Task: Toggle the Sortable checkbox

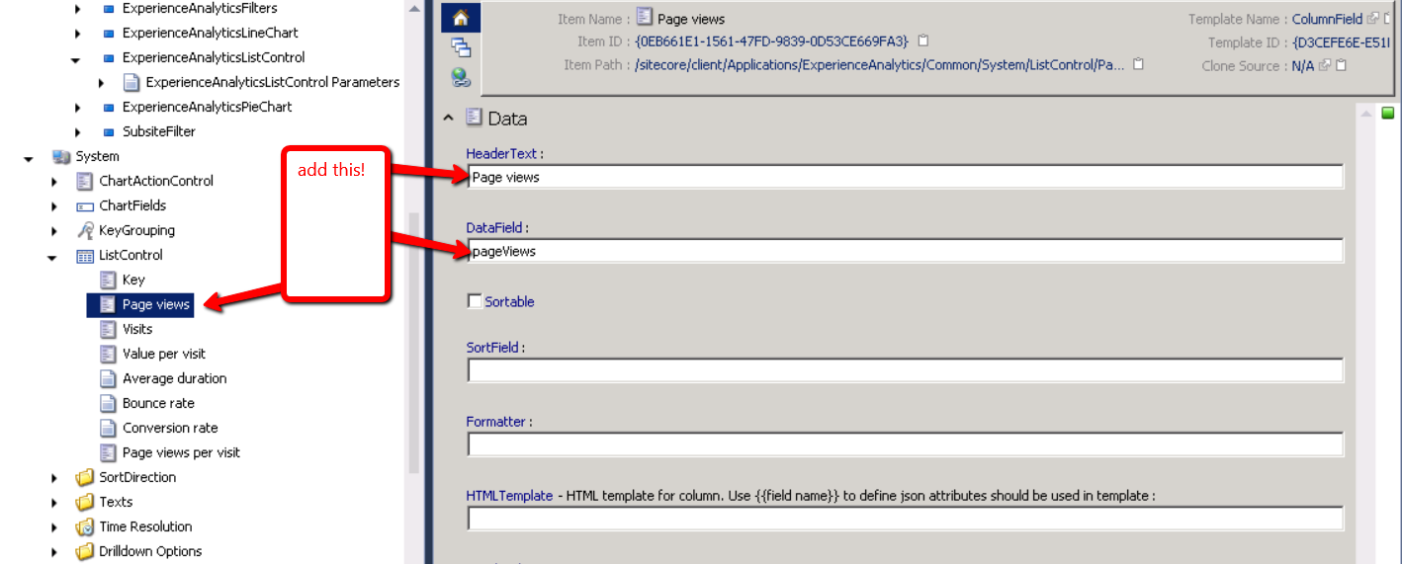Action: click(x=475, y=301)
